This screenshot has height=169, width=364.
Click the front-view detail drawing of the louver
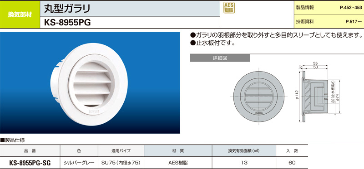coord(259,97)
